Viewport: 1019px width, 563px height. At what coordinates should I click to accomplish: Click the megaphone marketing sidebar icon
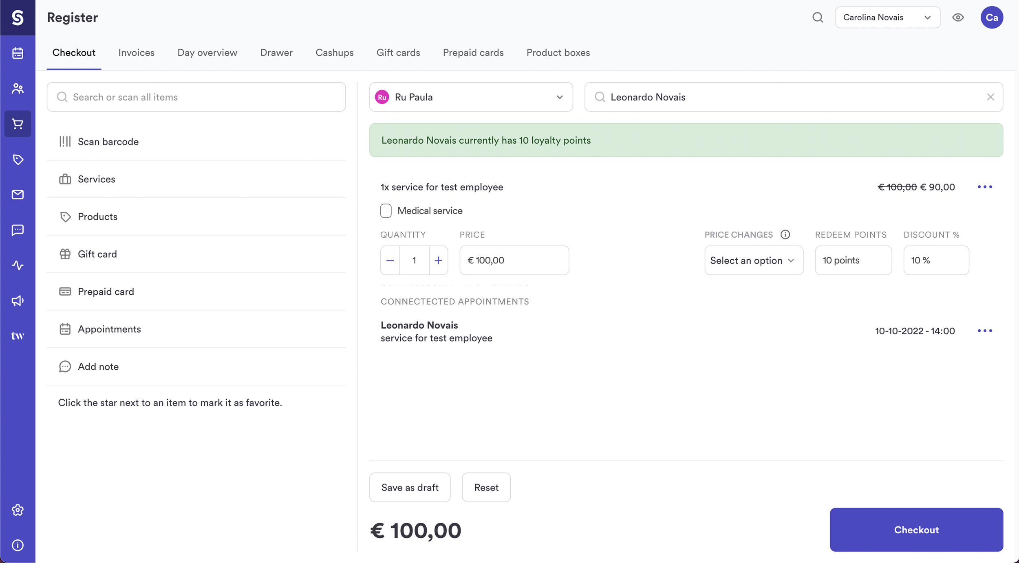pos(18,301)
